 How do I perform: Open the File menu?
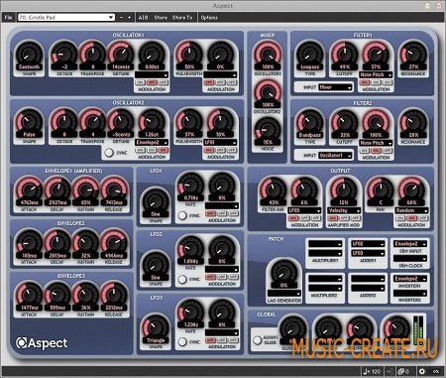point(8,18)
